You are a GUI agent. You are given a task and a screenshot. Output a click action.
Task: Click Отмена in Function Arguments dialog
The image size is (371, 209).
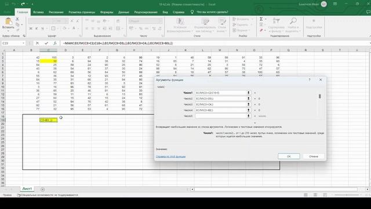pyautogui.click(x=314, y=156)
